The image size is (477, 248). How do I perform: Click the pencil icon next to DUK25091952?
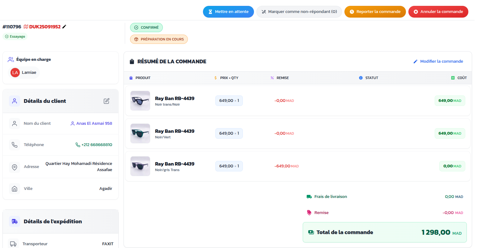(64, 27)
